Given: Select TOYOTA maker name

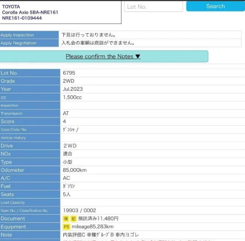Looking at the screenshot, I should (x=11, y=7).
